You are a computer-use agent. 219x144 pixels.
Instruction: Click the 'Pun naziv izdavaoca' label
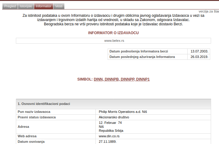pyautogui.click(x=34, y=112)
